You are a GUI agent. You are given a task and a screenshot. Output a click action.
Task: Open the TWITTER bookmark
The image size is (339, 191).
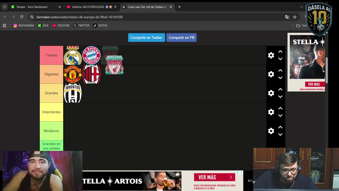coord(81,25)
